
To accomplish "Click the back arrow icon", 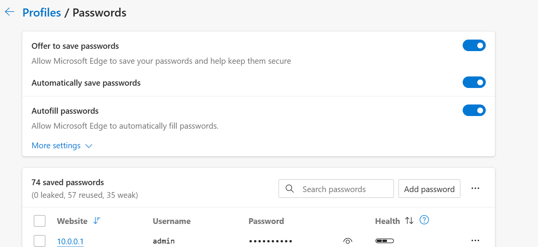I will click(x=9, y=12).
